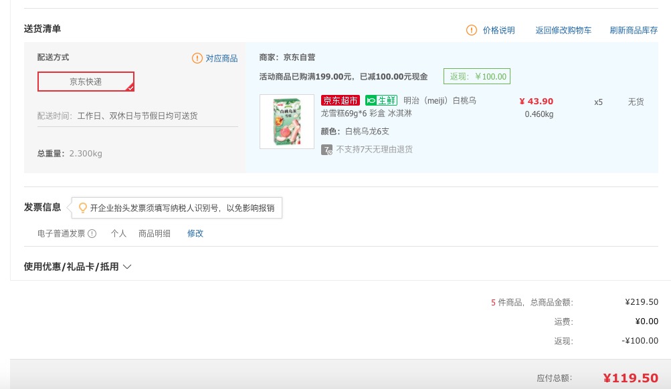This screenshot has height=389, width=671.
Task: Open 对应商品 link
Action: pos(221,58)
